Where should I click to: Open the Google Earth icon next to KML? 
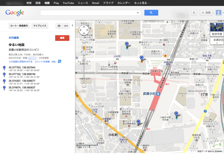tap(59, 61)
